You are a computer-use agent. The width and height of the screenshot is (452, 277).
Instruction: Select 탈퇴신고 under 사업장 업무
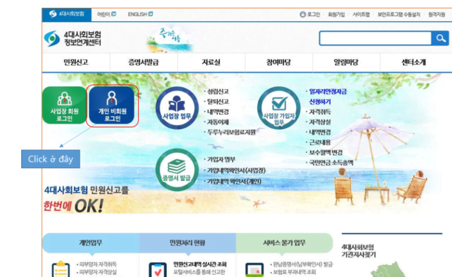tap(218, 102)
